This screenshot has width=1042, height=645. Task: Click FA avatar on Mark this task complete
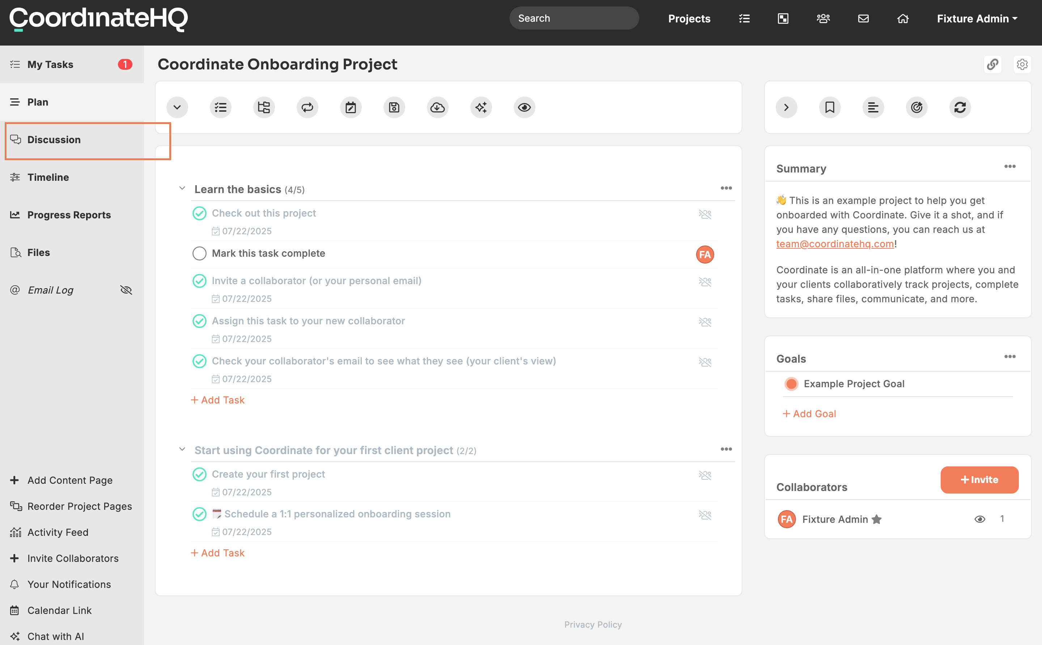tap(705, 255)
